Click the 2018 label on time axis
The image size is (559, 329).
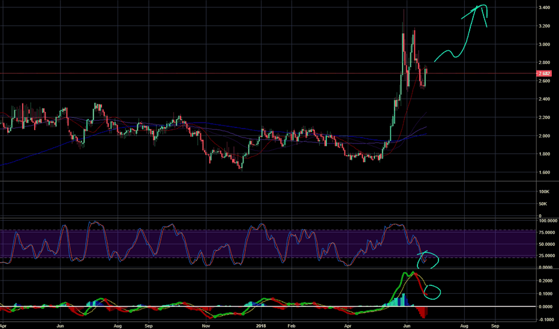click(x=262, y=326)
